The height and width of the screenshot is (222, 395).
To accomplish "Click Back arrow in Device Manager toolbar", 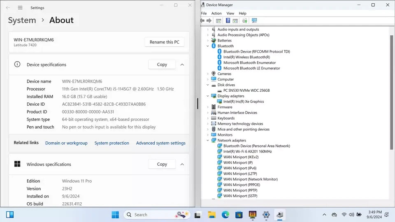I will (x=202, y=21).
